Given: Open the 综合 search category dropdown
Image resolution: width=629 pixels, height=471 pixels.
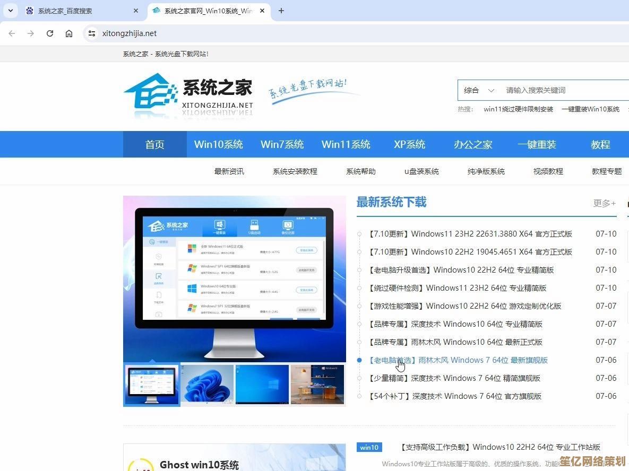Looking at the screenshot, I should coord(479,90).
